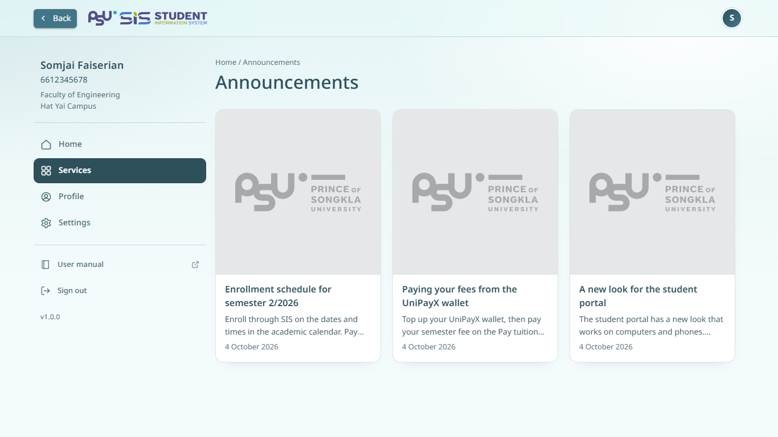Click the 'Top up your UniPayX wallet' description
The height and width of the screenshot is (437, 778).
pyautogui.click(x=473, y=325)
